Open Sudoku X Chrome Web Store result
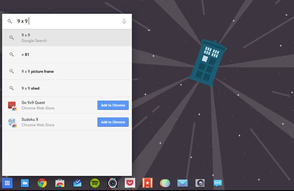Screen dimensions: 294x191 click(x=47, y=122)
